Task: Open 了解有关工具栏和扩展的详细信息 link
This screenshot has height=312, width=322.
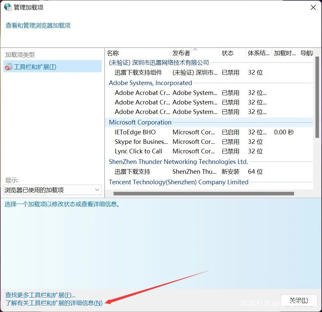Action: coord(54,303)
